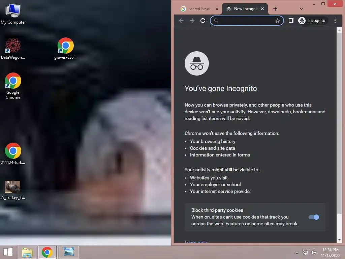Click the Chrome back arrow

pyautogui.click(x=181, y=21)
